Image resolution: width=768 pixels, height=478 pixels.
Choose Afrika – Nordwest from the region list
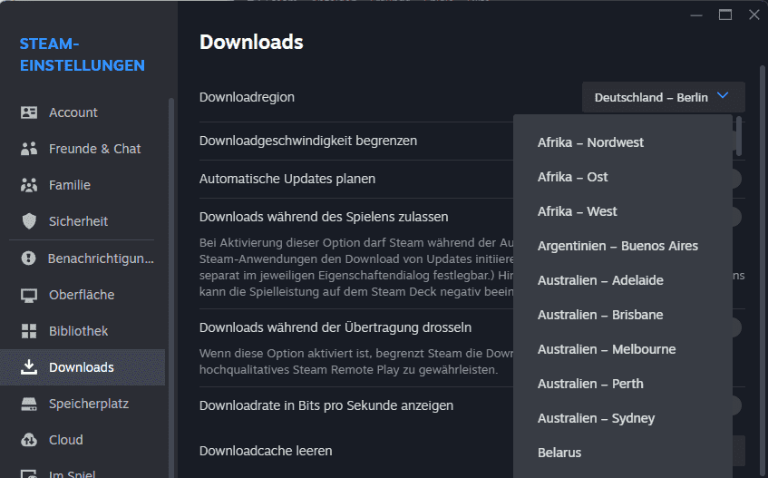(x=623, y=142)
